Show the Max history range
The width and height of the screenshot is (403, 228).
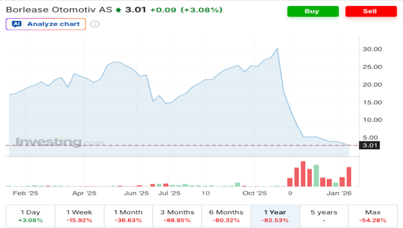[373, 216]
